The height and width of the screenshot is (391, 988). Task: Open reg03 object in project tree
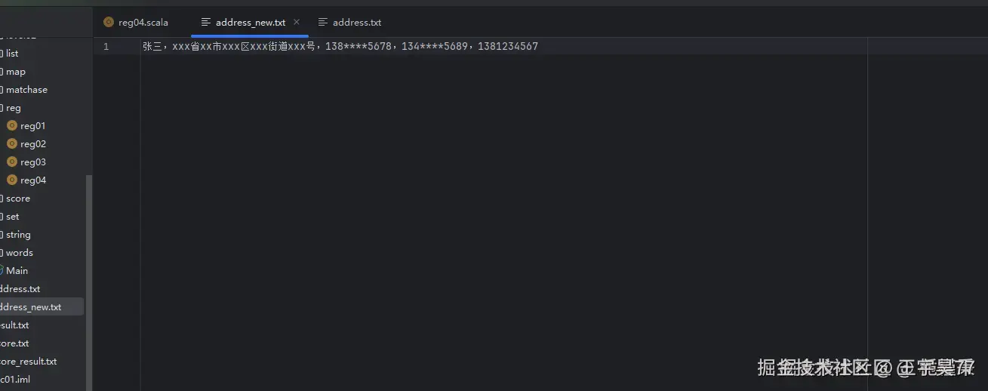click(32, 162)
